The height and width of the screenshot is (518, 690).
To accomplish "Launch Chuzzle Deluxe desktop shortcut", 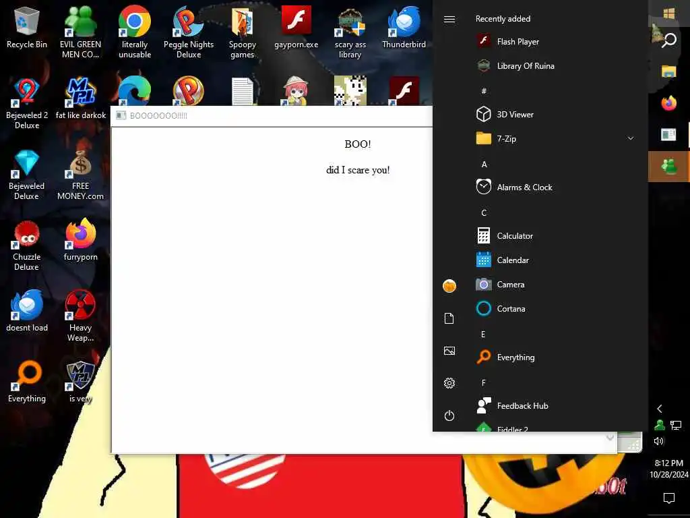I will tap(26, 245).
